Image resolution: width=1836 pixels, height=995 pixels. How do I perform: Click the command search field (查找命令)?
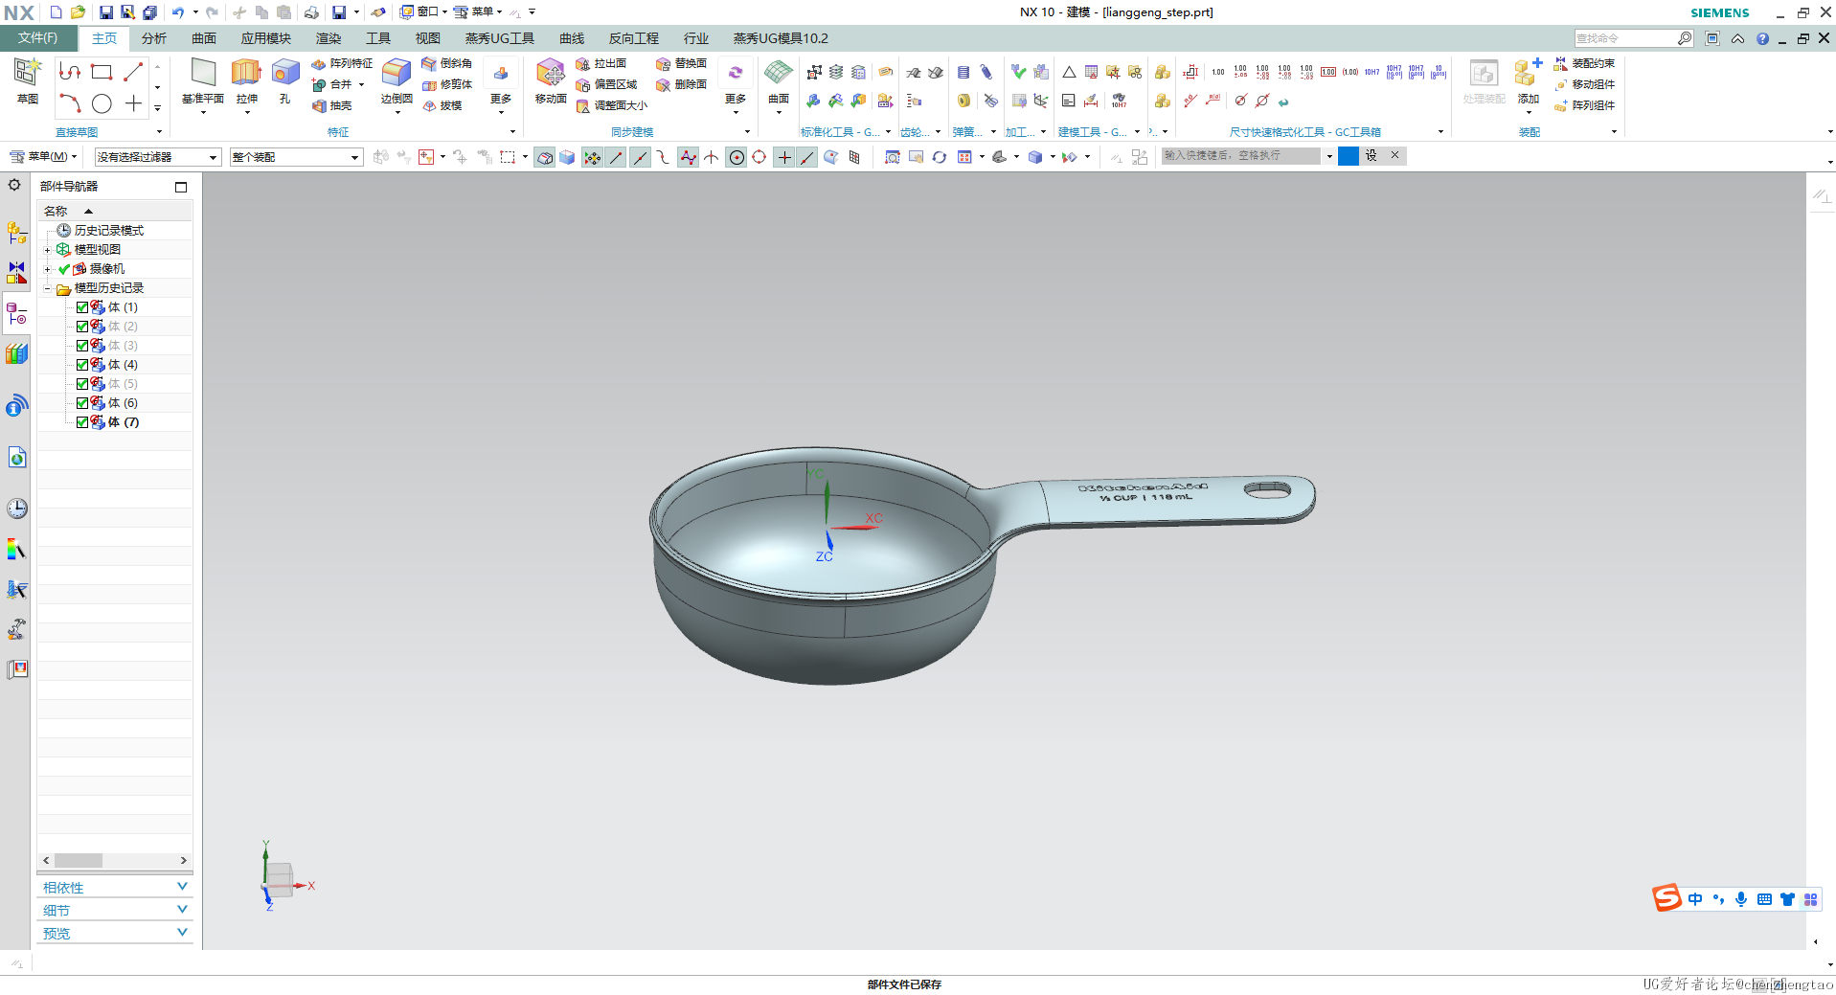[x=1626, y=38]
